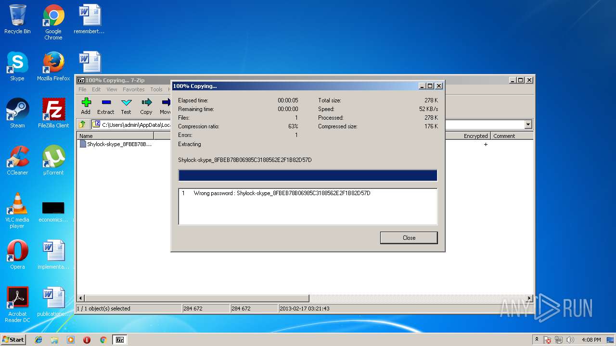Click the Extract toolbar icon in 7-Zip
Image resolution: width=616 pixels, height=346 pixels.
coord(106,106)
